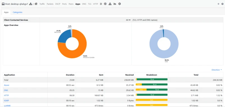Open the TLS page
The width and height of the screenshot is (225, 107).
pos(90,4)
